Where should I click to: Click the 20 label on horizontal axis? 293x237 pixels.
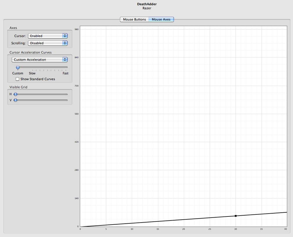[x=184, y=229]
